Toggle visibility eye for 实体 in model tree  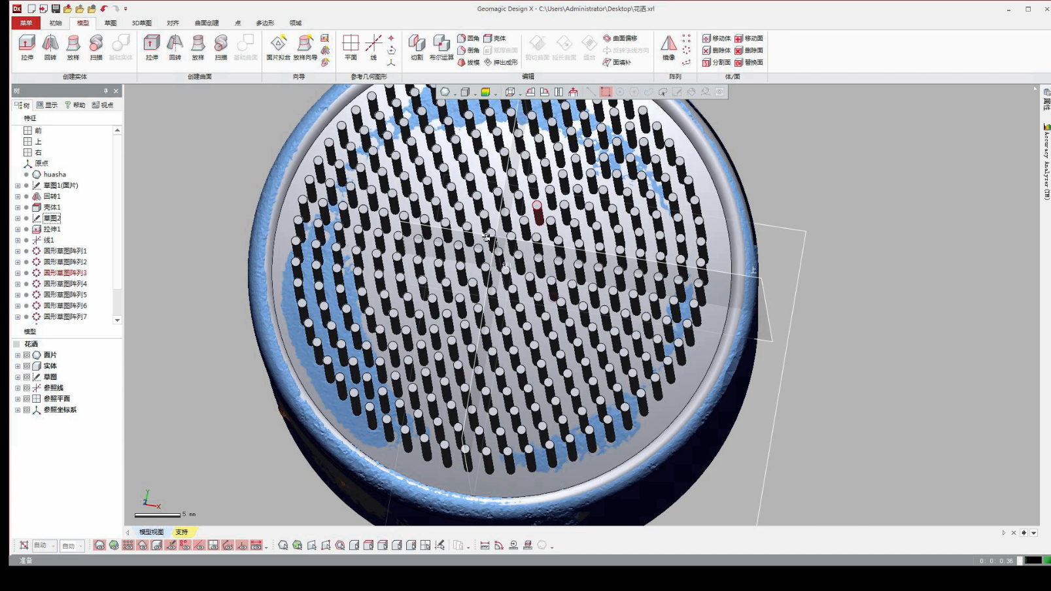click(x=27, y=366)
